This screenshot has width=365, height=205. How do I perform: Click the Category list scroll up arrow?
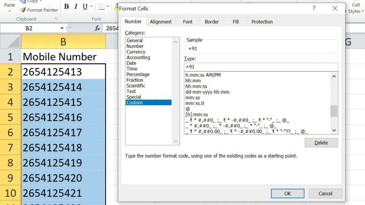coord(176,42)
